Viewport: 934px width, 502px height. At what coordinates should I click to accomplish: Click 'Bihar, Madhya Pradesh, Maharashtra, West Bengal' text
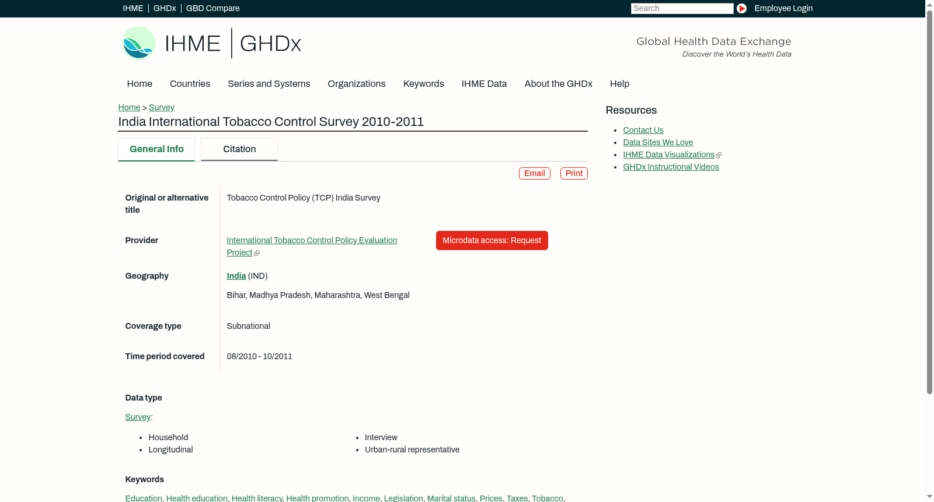318,295
